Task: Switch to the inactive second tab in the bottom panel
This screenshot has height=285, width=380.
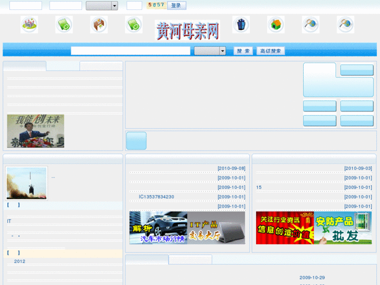Action: (190, 260)
